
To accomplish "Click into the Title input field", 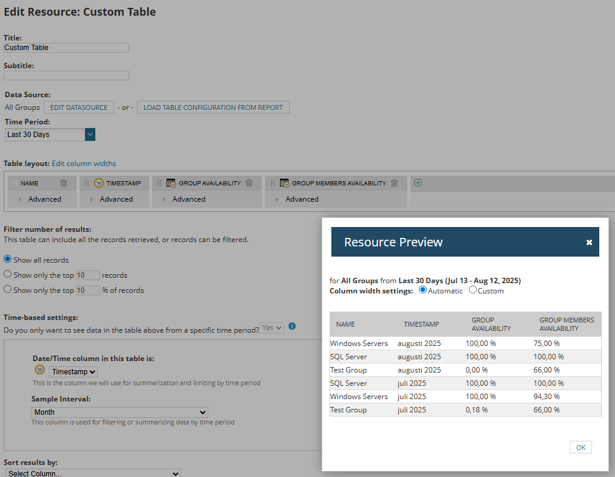I will 66,48.
